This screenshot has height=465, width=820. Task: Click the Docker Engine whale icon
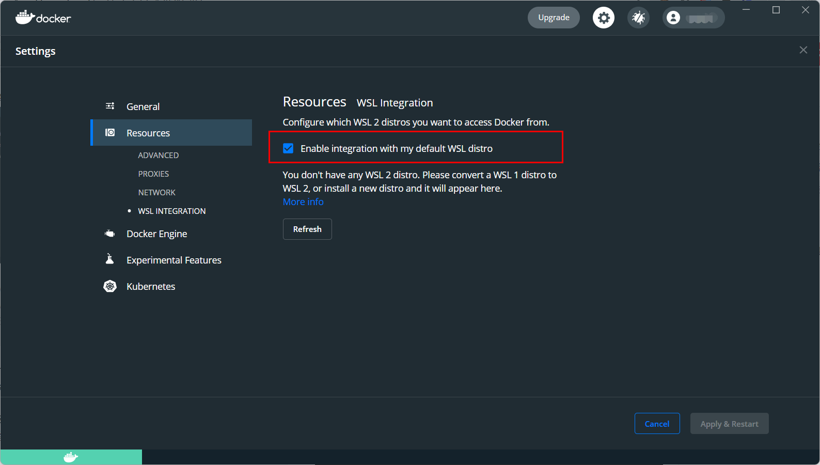tap(110, 234)
